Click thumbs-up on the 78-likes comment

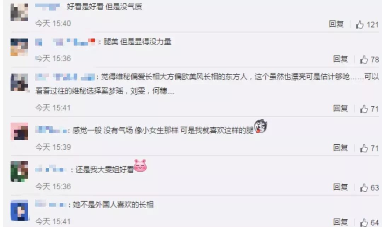(x=364, y=60)
